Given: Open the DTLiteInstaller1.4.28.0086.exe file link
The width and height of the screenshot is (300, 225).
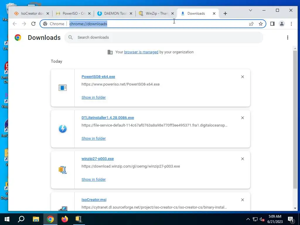Looking at the screenshot, I should click(x=108, y=118).
